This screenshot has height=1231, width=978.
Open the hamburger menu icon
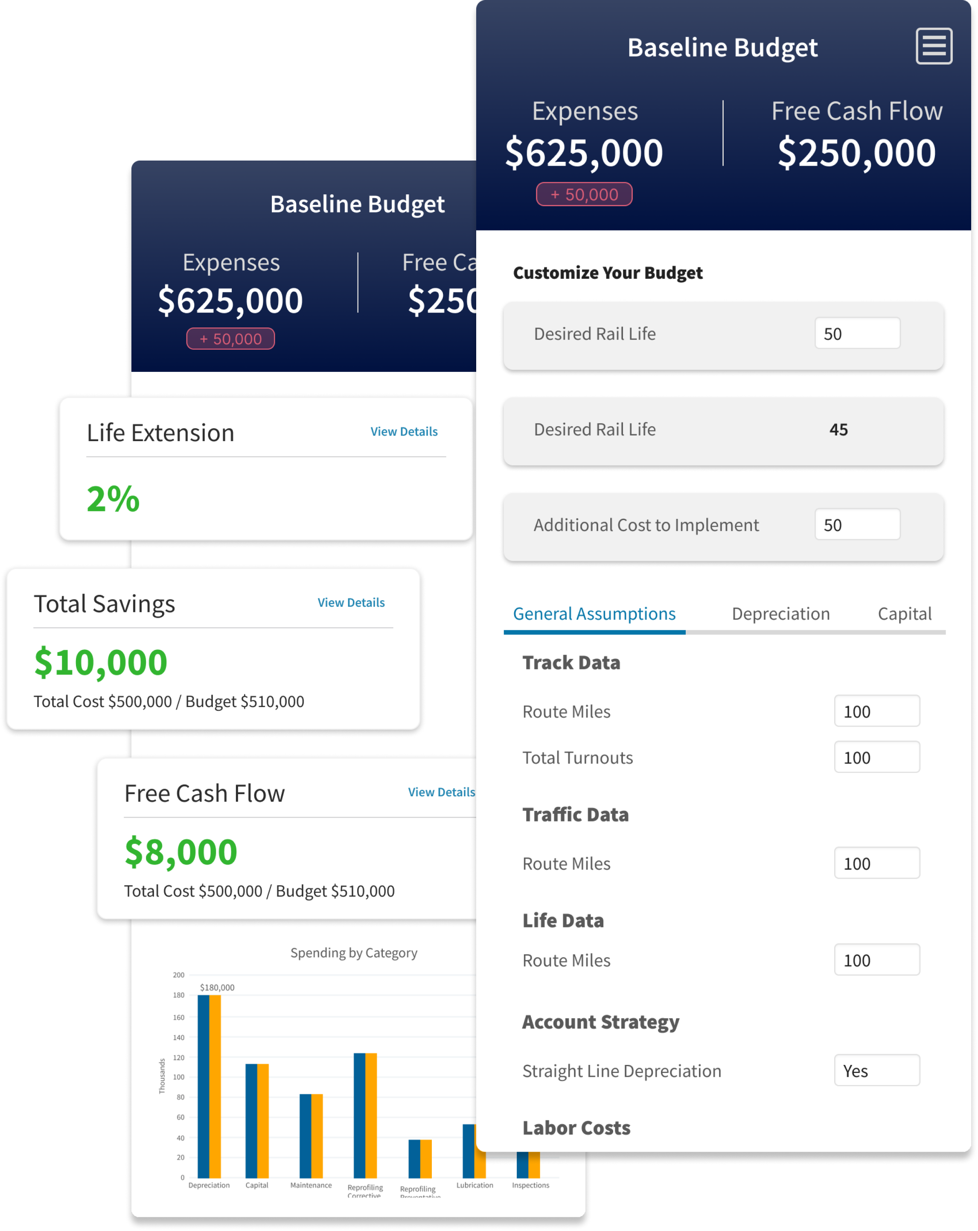point(934,46)
